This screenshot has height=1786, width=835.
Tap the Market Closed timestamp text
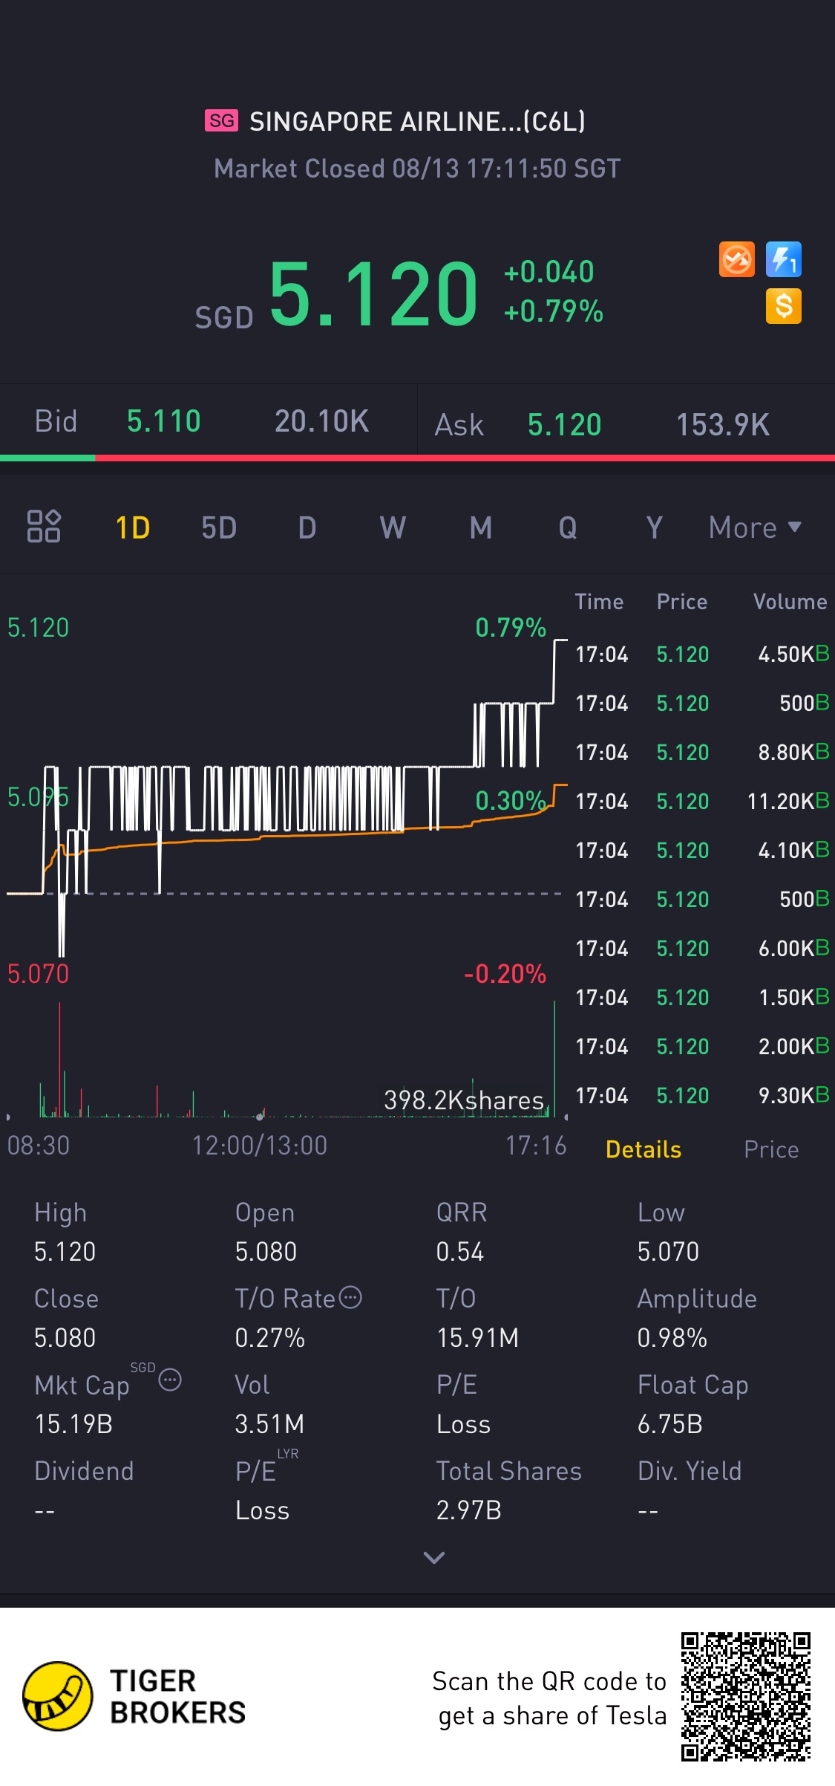(x=417, y=169)
